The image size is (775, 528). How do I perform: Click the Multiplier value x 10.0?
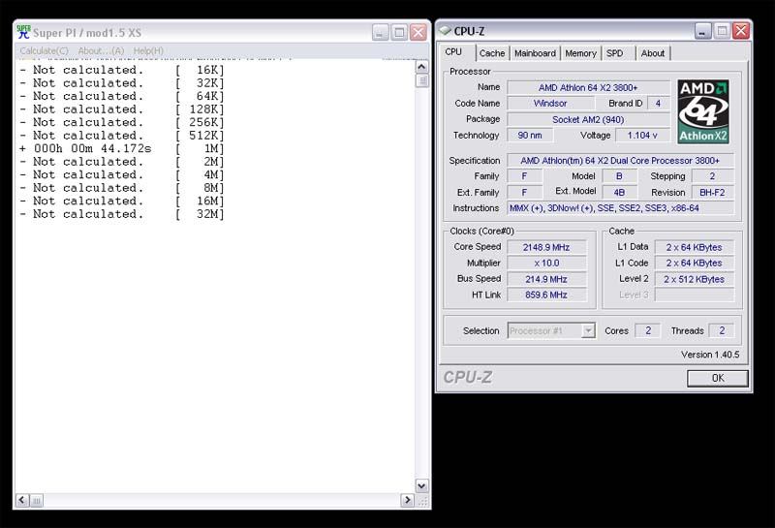546,263
